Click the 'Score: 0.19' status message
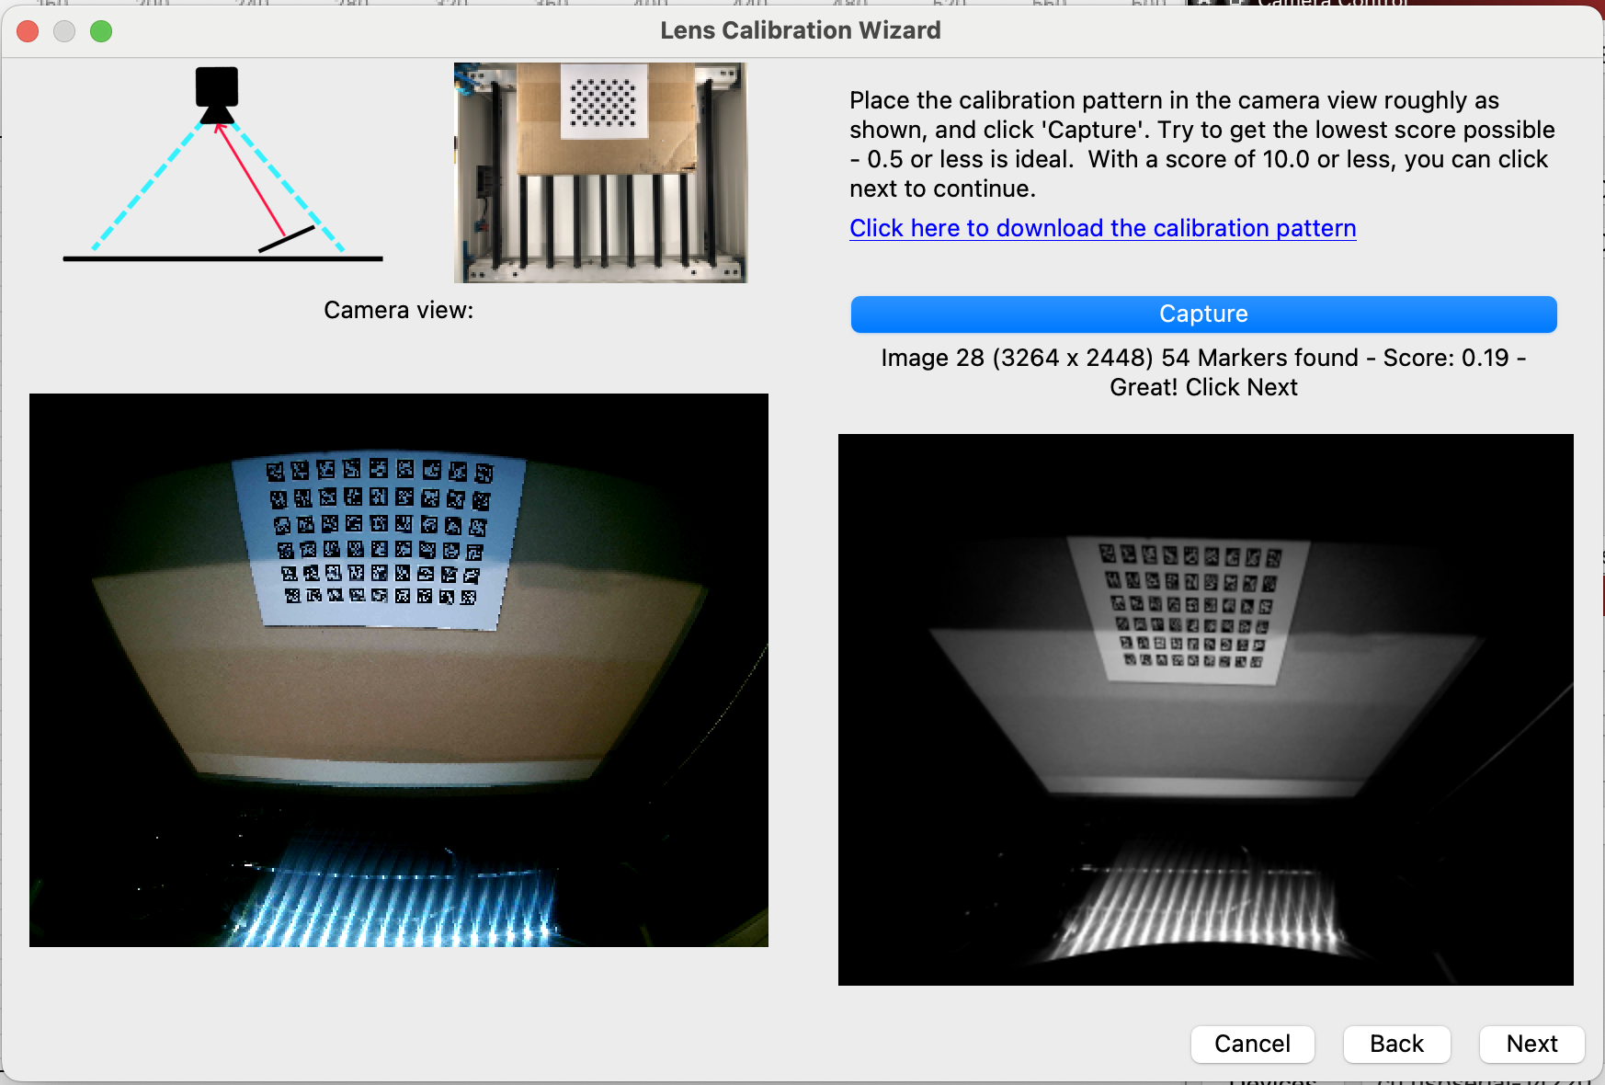Screen dimensions: 1605x1085 point(1203,372)
